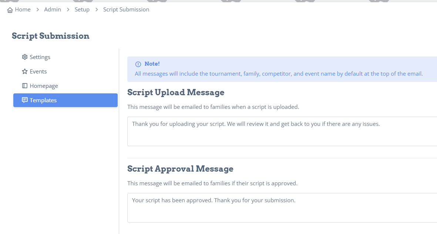Screen dimensions: 437x234
Task: Select the highlighted Templates tab
Action: pos(65,100)
